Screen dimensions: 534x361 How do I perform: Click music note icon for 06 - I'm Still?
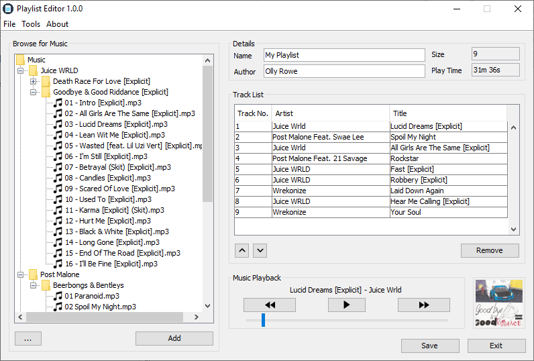(x=58, y=156)
